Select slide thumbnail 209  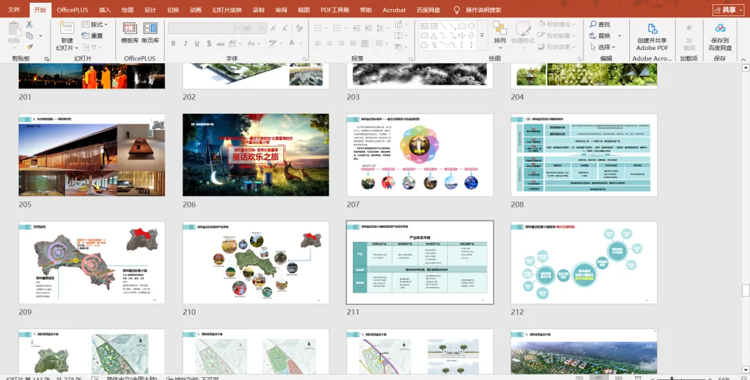click(x=92, y=263)
